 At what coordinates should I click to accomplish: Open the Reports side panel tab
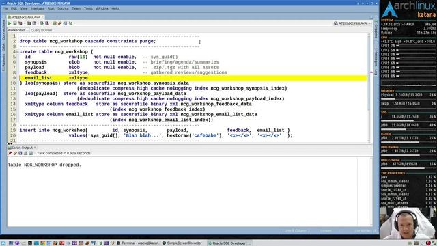pyautogui.click(x=3, y=62)
